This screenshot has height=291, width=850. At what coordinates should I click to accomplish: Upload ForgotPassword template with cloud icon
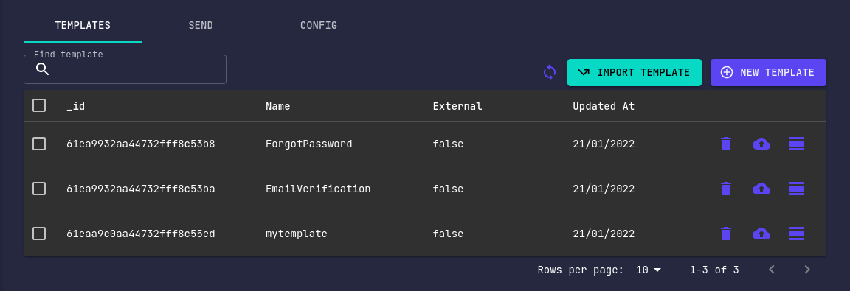click(x=761, y=144)
